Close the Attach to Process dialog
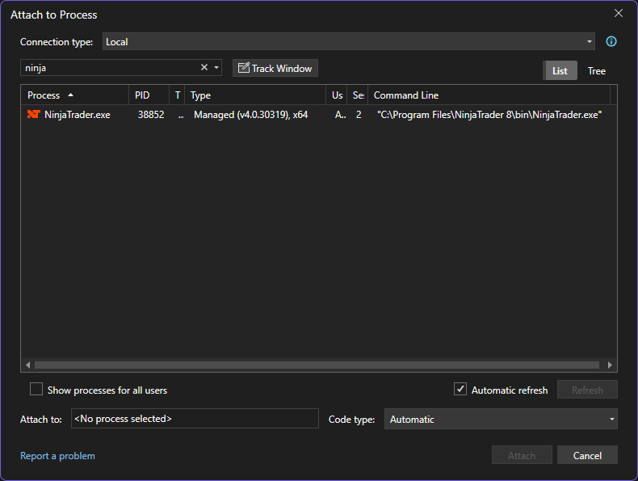The height and width of the screenshot is (481, 638). click(x=619, y=14)
